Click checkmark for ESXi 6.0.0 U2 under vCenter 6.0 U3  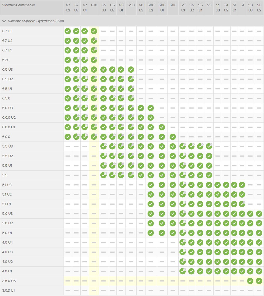click(141, 118)
